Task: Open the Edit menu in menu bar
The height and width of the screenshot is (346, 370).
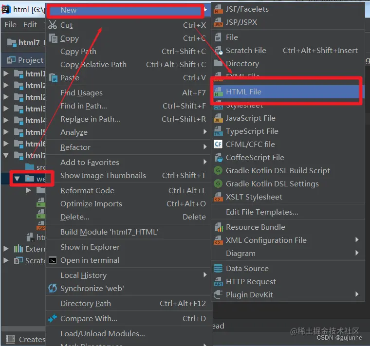Action: (x=30, y=25)
